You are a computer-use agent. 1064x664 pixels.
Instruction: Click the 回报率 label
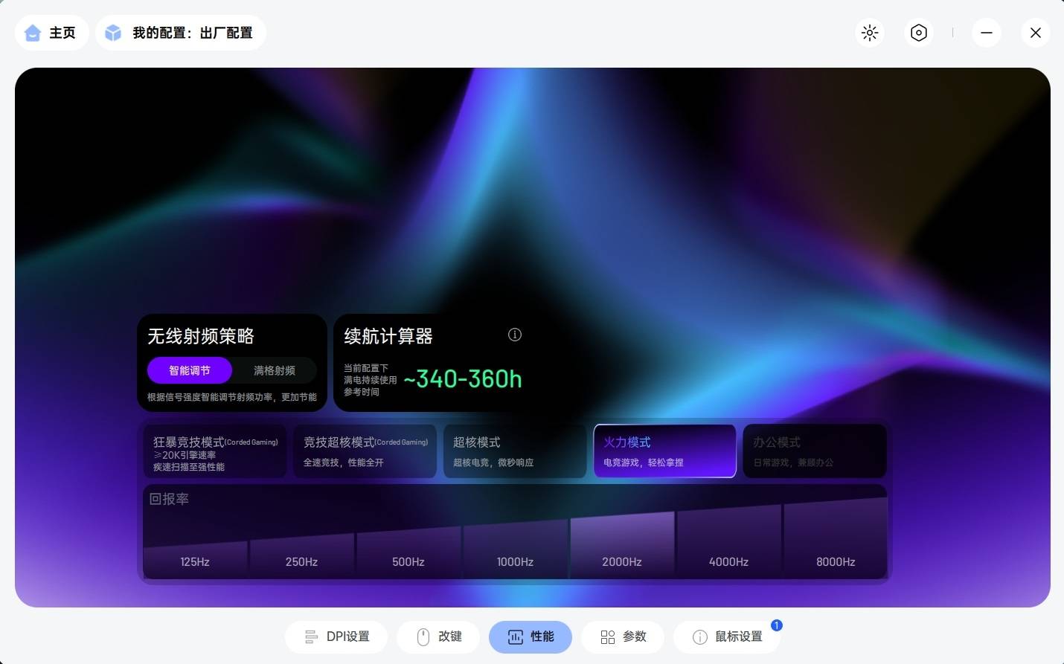click(x=169, y=499)
